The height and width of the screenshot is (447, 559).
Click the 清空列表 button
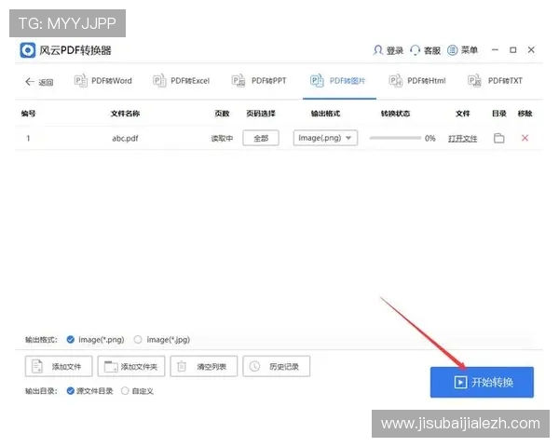203,366
